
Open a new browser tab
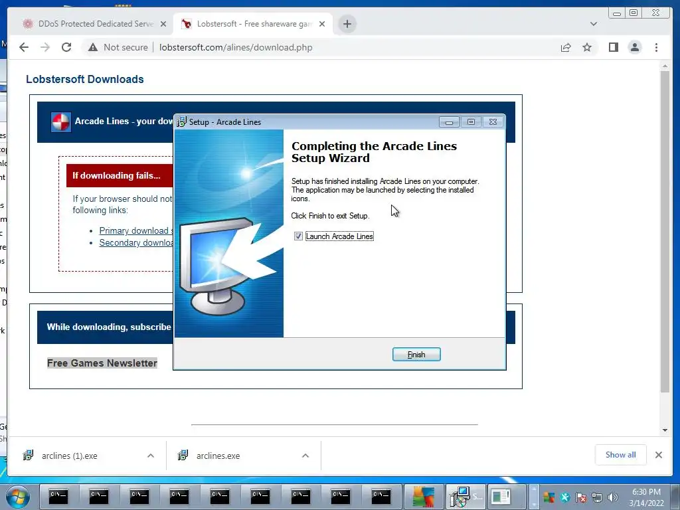pos(347,24)
